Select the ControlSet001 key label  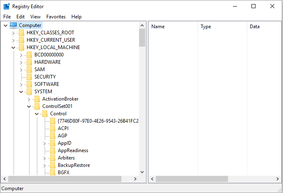pos(57,106)
